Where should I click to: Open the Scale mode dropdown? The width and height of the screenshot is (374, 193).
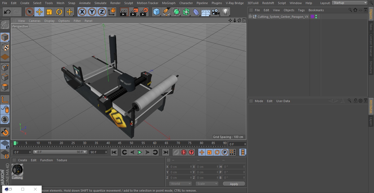[207, 184]
